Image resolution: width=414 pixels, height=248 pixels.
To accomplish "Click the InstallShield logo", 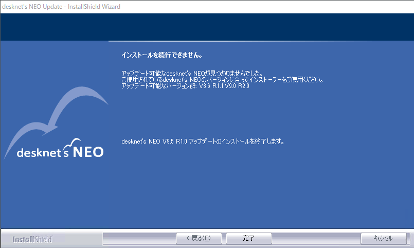I will click(32, 239).
